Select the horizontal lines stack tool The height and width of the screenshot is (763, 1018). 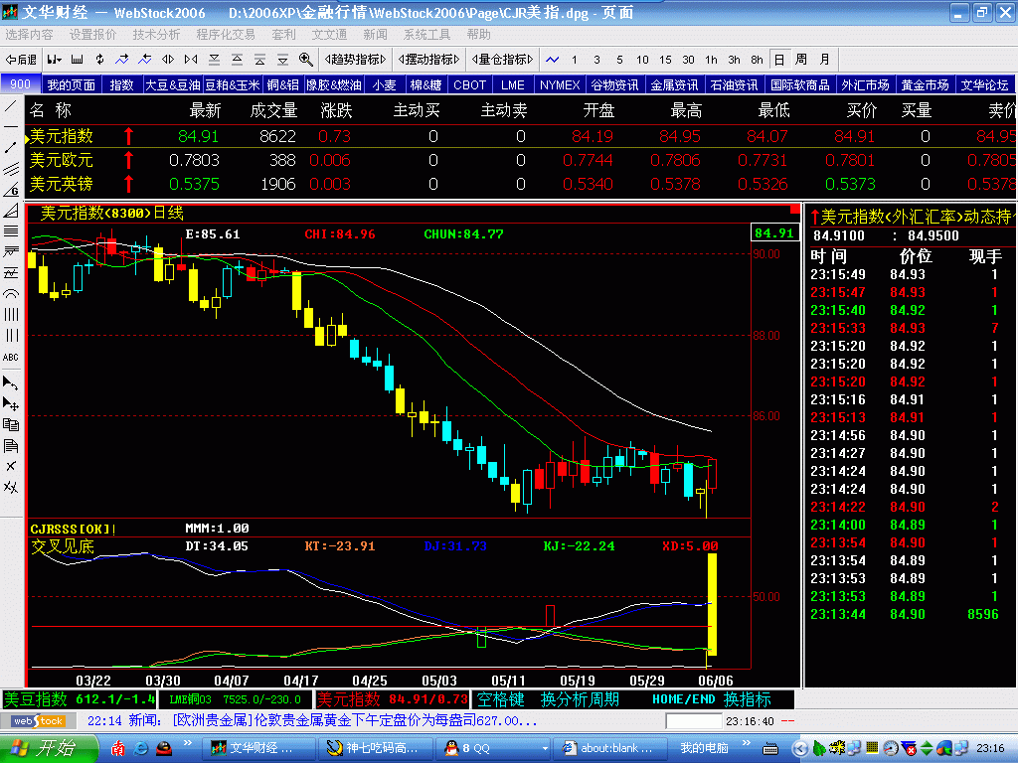click(x=11, y=230)
